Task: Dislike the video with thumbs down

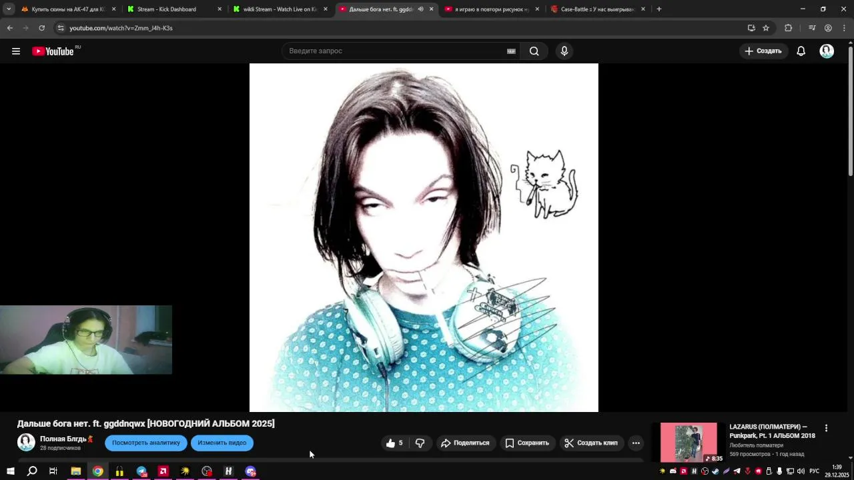Action: click(x=420, y=443)
